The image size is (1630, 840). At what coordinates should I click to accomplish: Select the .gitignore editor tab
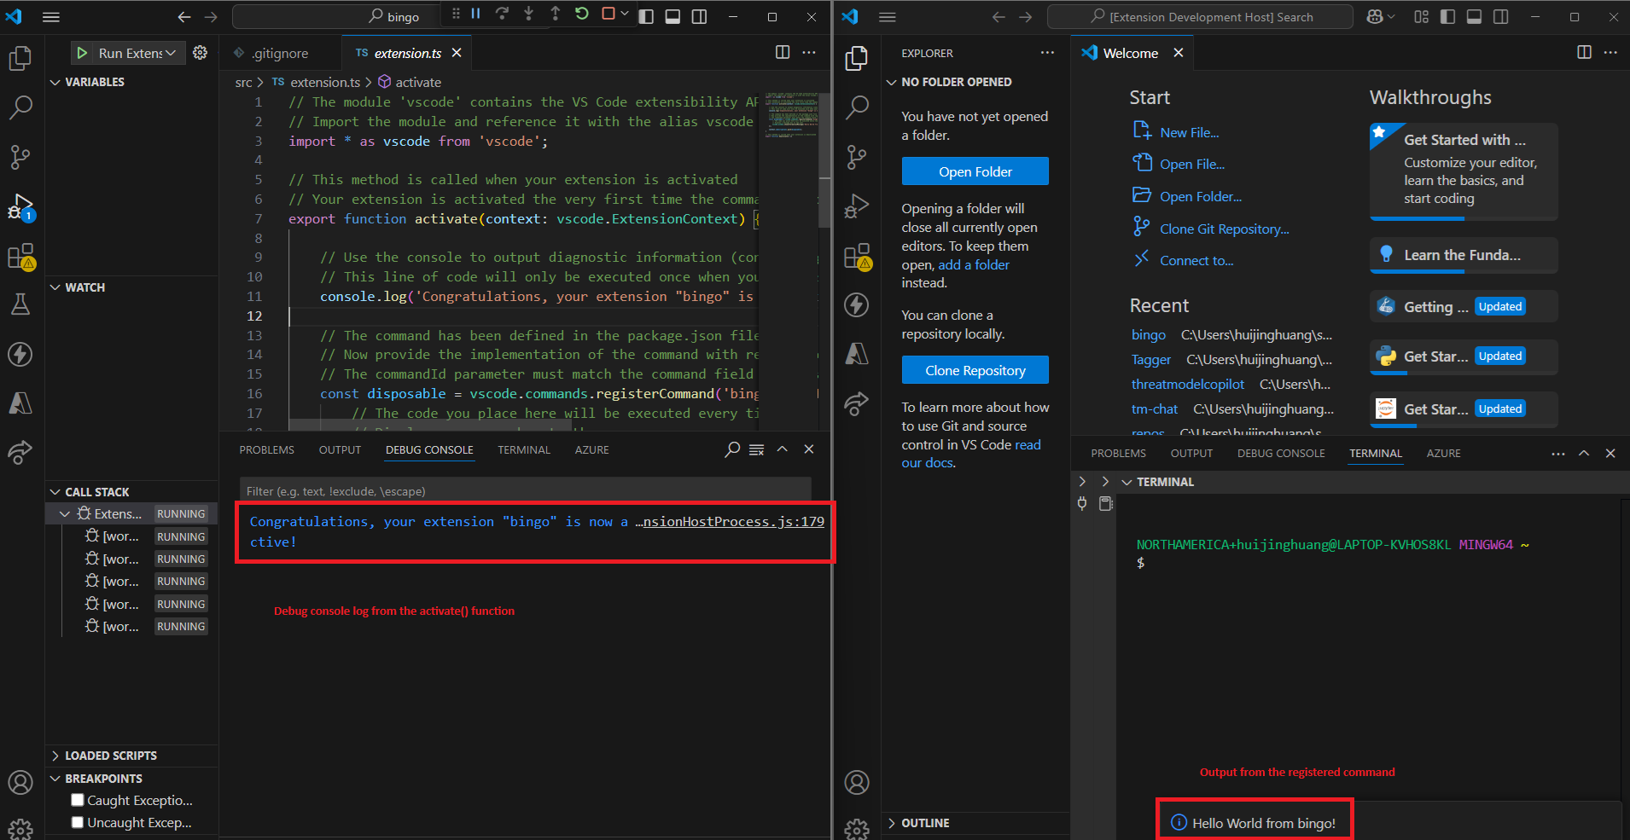pos(280,53)
